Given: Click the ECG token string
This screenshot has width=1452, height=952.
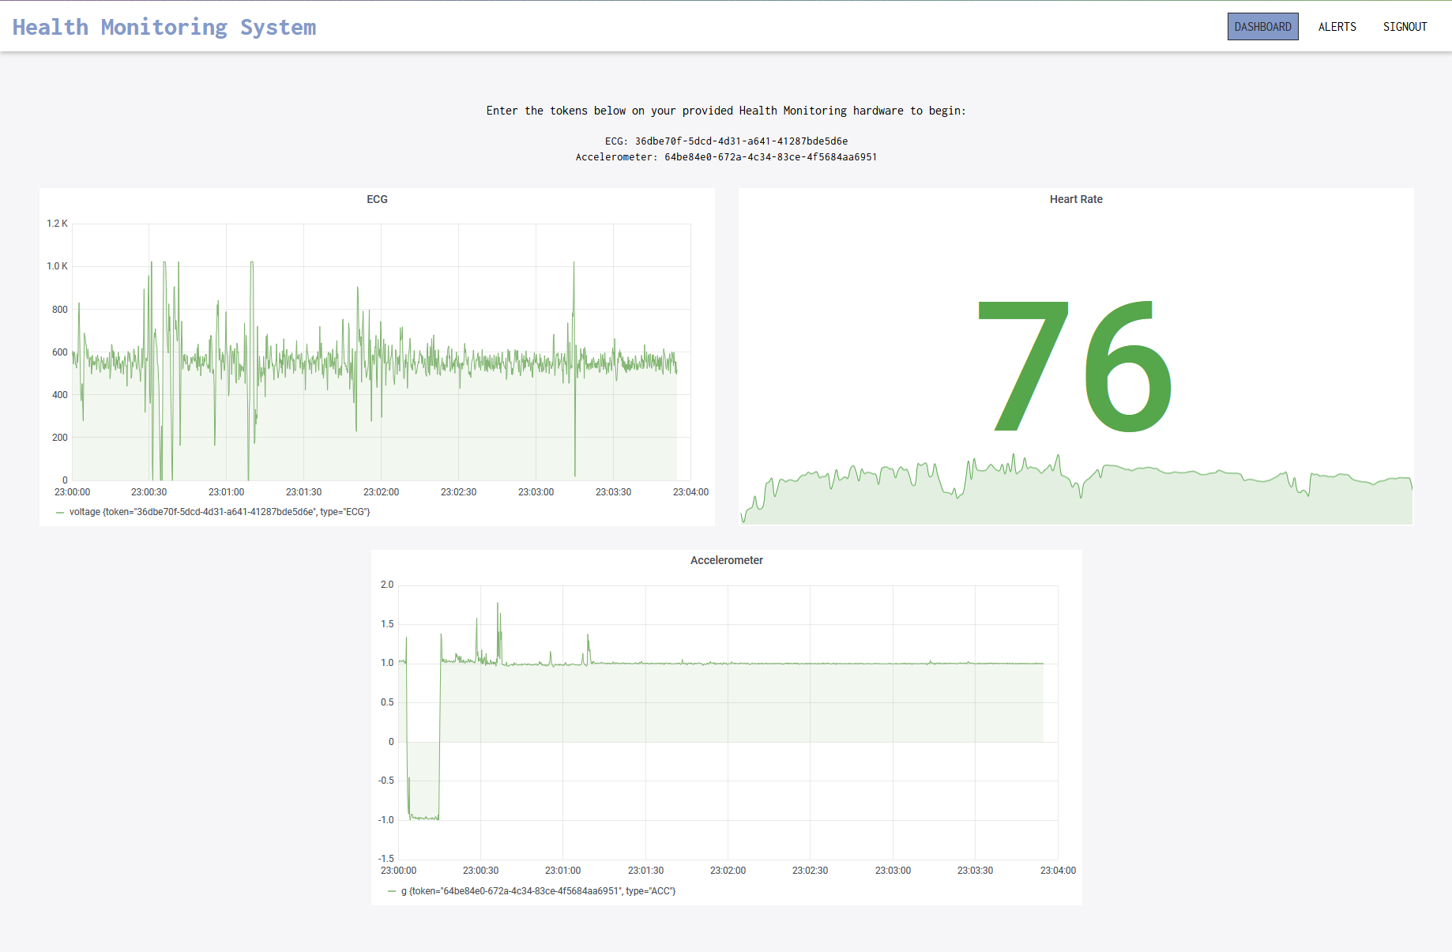Looking at the screenshot, I should click(x=740, y=141).
